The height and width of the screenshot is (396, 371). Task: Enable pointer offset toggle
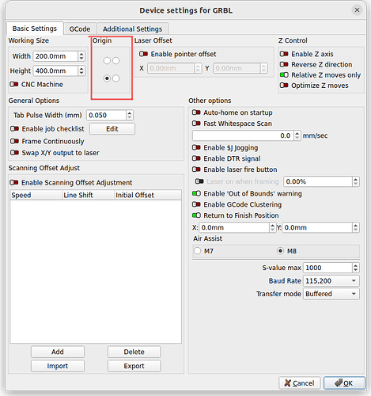143,54
